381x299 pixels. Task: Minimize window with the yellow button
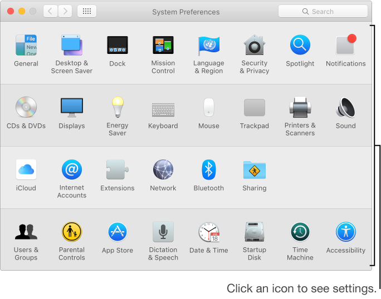22,11
